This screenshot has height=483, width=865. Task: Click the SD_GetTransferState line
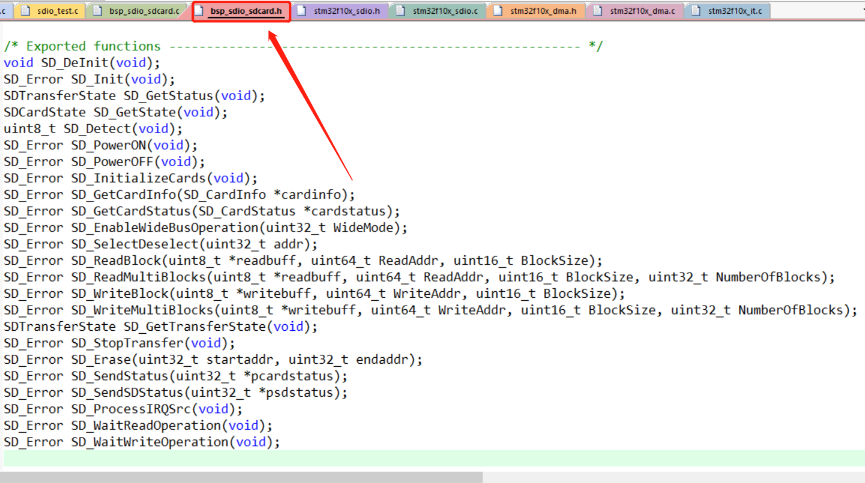pyautogui.click(x=161, y=327)
